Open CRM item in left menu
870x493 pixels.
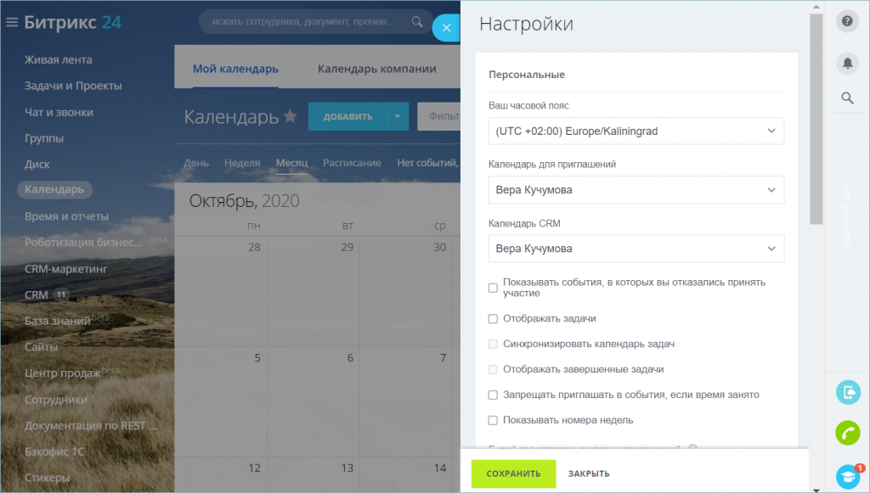click(x=36, y=295)
